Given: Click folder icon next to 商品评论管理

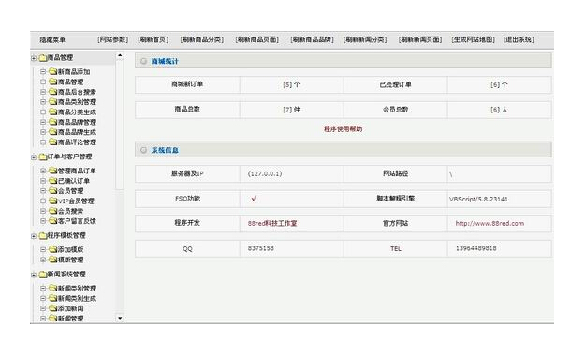Looking at the screenshot, I should coord(52,142).
